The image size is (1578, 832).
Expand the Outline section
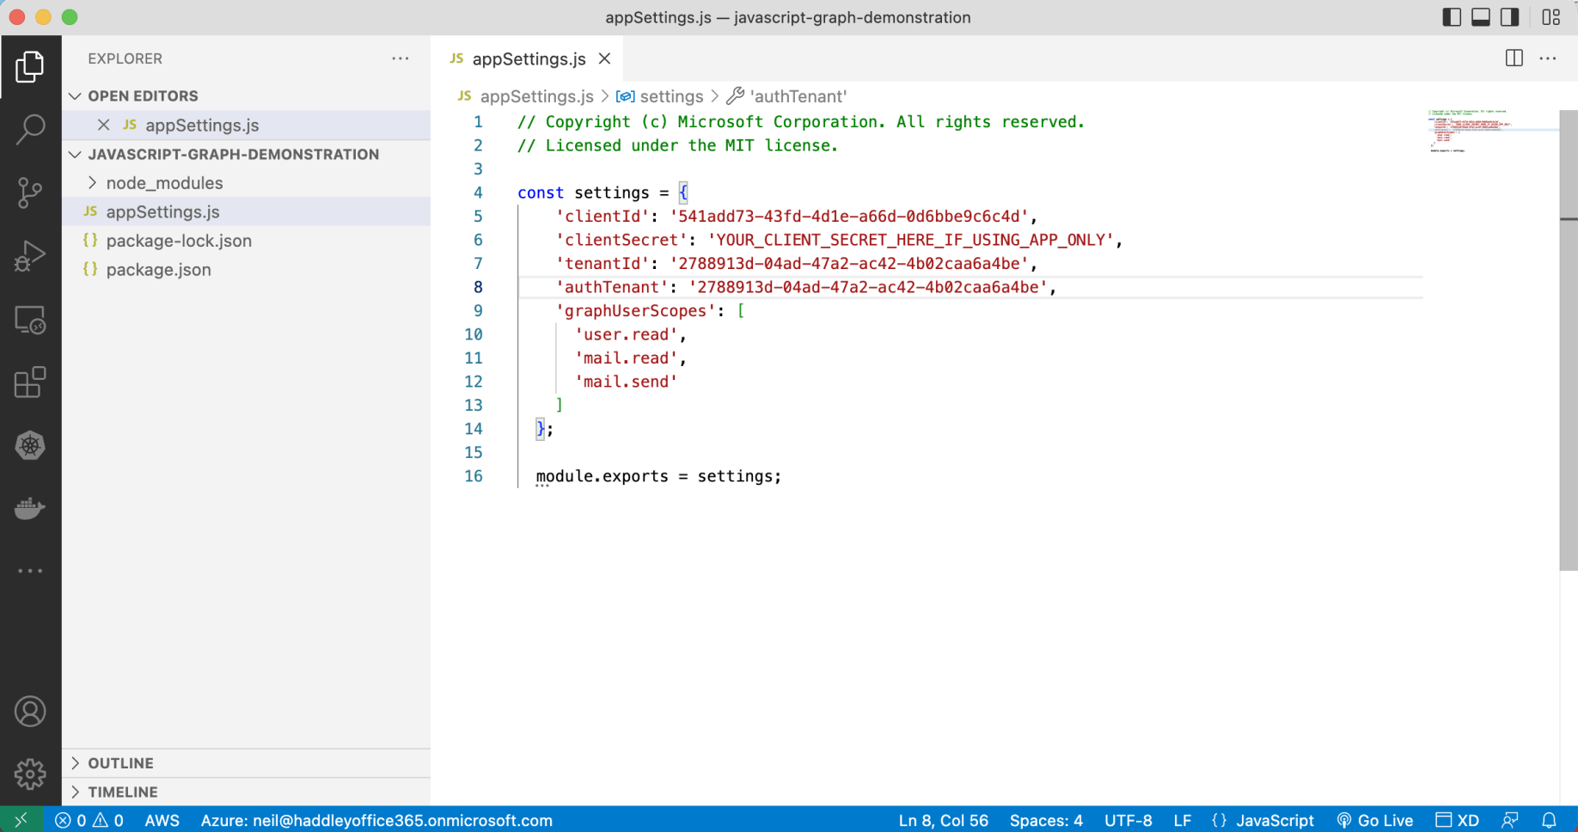[x=120, y=763]
